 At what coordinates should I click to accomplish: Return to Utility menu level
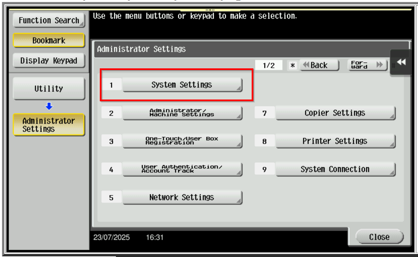click(x=49, y=89)
